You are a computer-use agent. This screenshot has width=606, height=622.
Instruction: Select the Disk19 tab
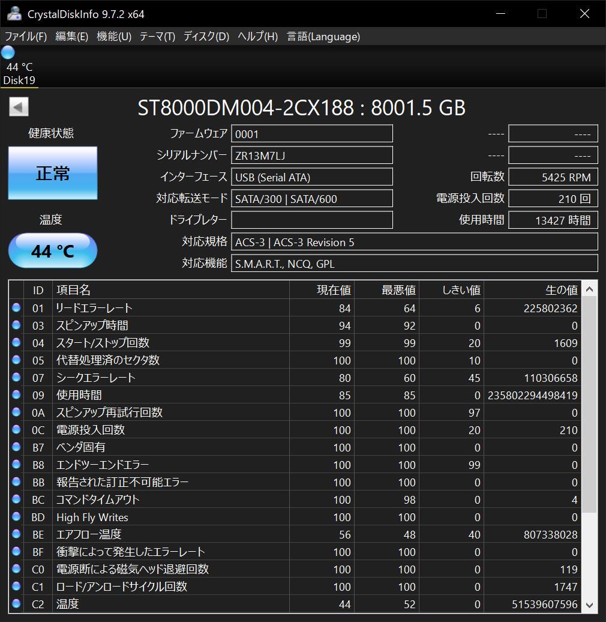20,80
